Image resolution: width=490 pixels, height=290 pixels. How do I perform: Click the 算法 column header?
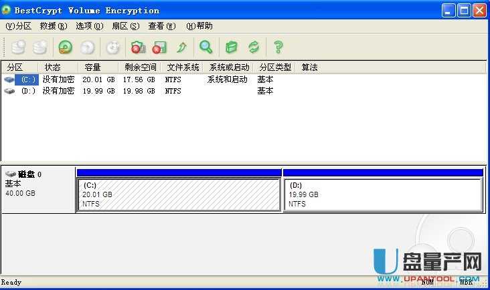click(x=309, y=67)
